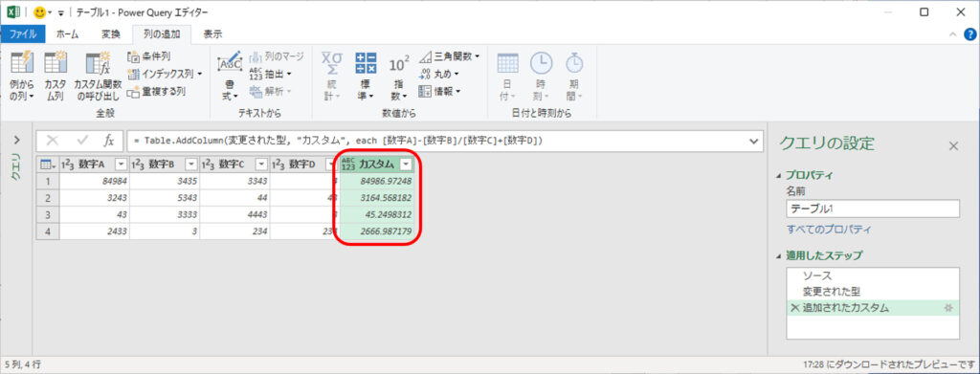Screen dimensions: 980x374
Task: Open the Format (書式) text tool
Action: click(x=230, y=77)
